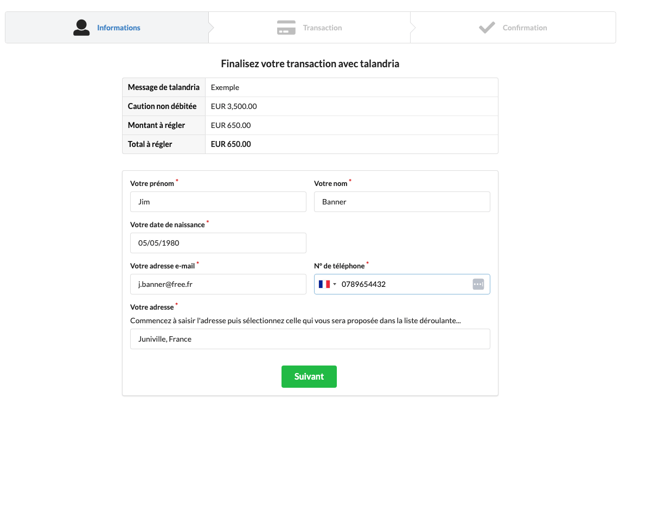The height and width of the screenshot is (532, 646).
Task: Click the Total à régler EUR 650.00 cell
Action: pyautogui.click(x=351, y=144)
